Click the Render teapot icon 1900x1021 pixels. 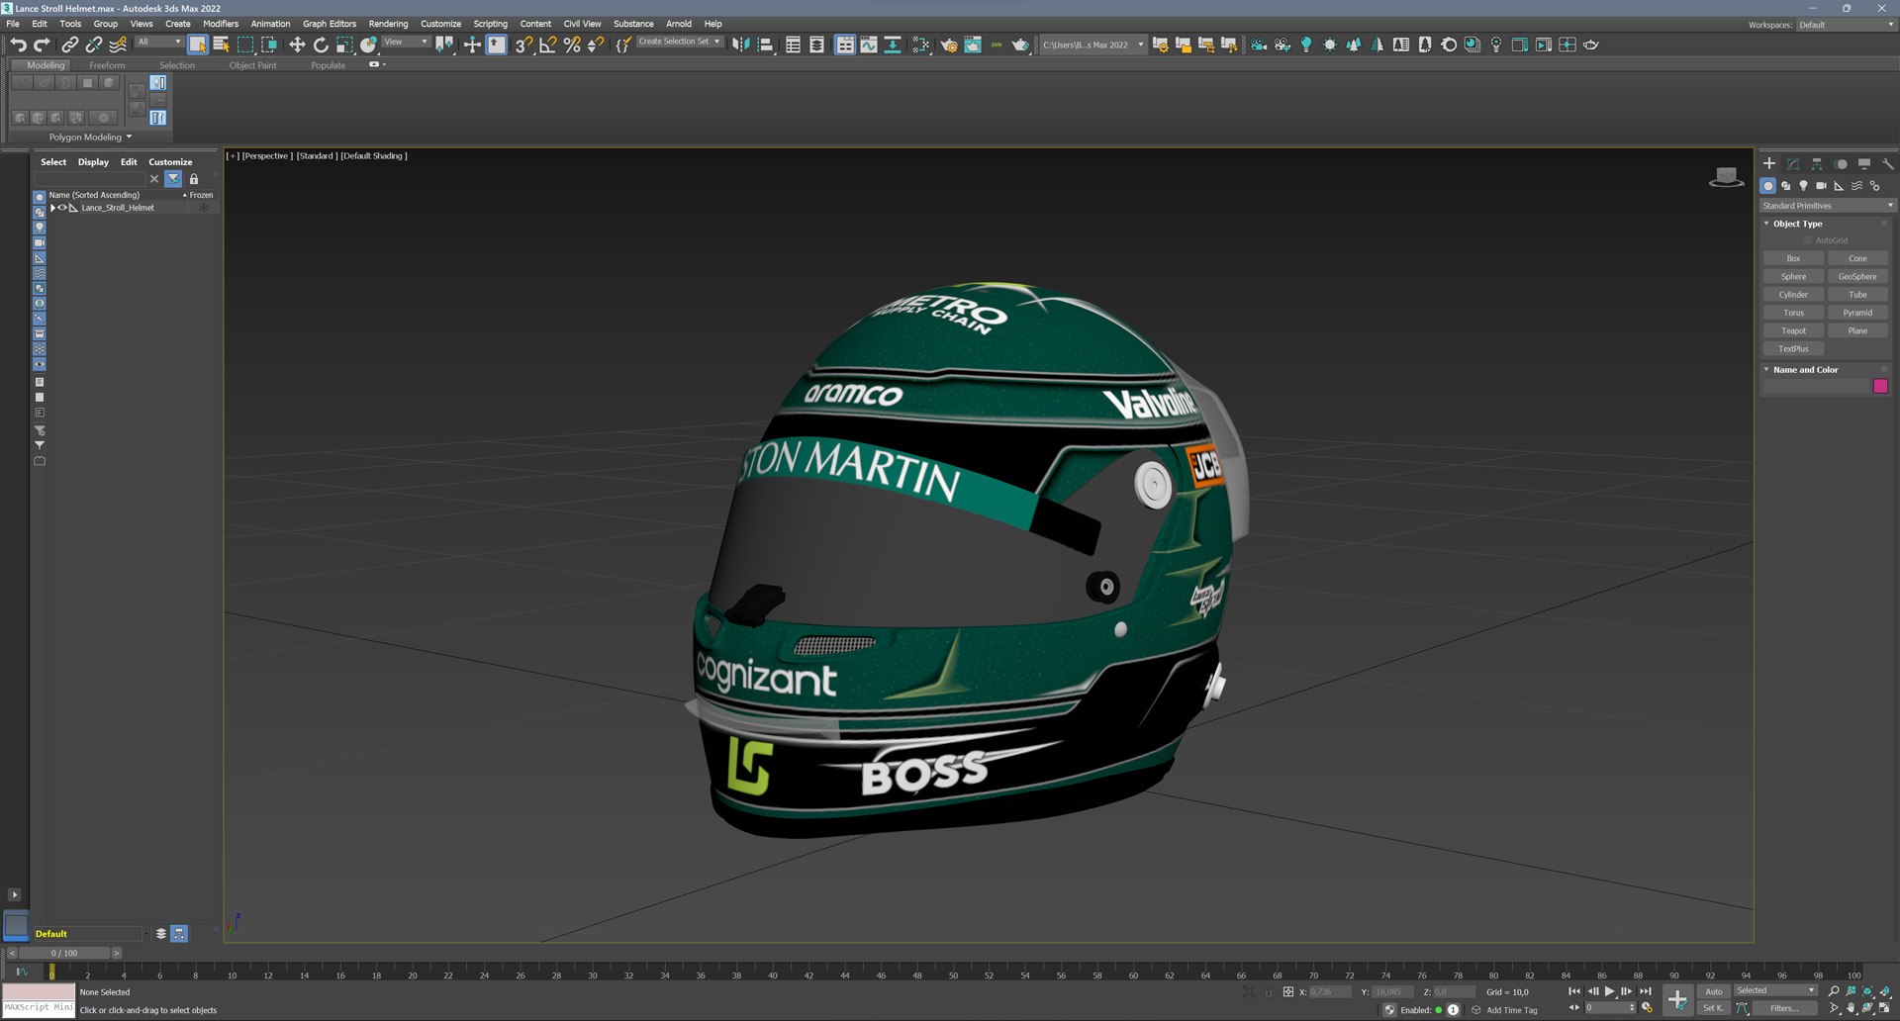(x=1020, y=45)
